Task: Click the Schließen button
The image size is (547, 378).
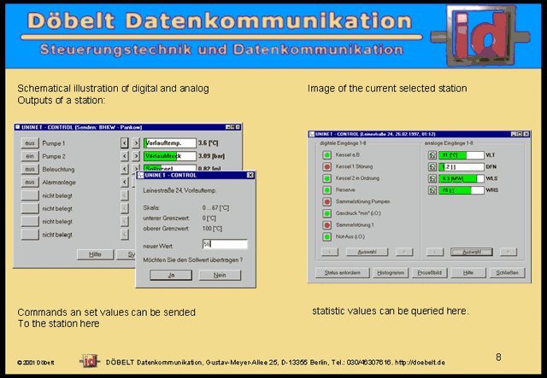Action: tap(507, 273)
